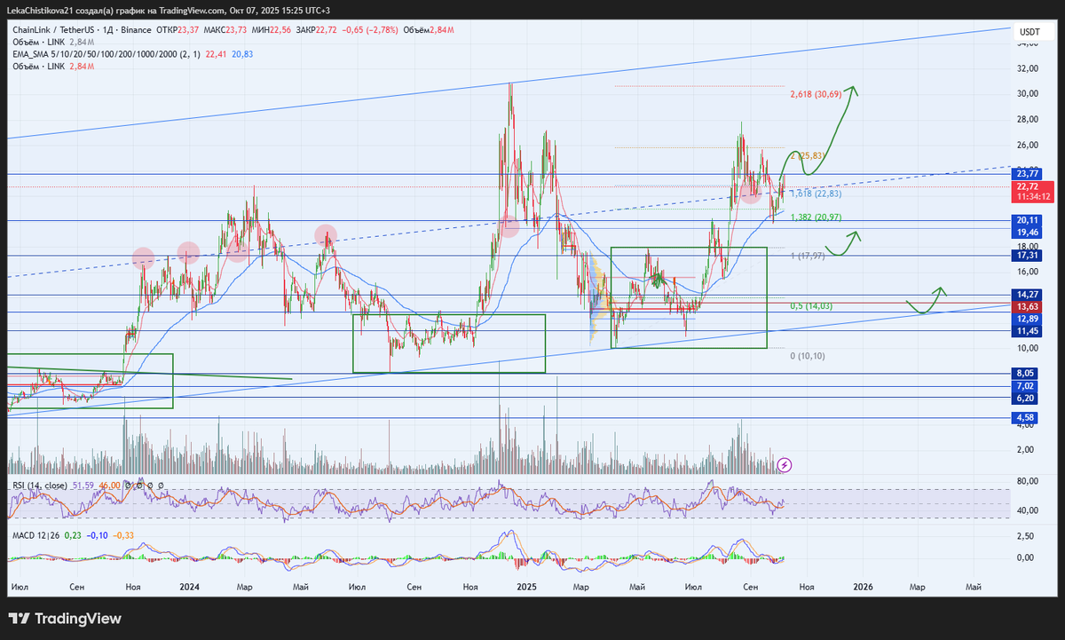Click the 14,27 price label on axis

1027,294
